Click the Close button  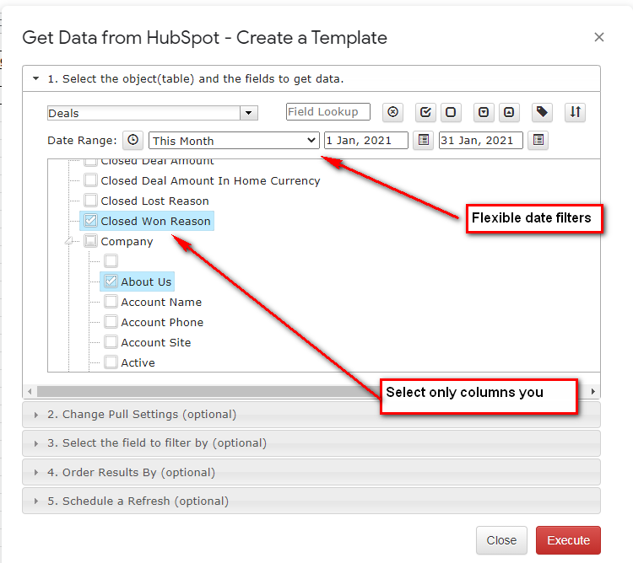pos(501,540)
